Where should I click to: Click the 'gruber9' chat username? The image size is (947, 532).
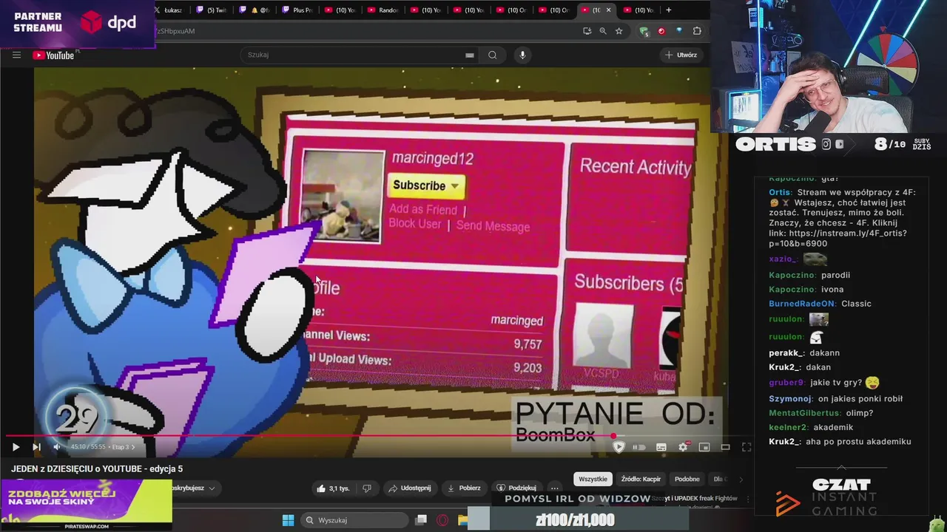point(786,383)
